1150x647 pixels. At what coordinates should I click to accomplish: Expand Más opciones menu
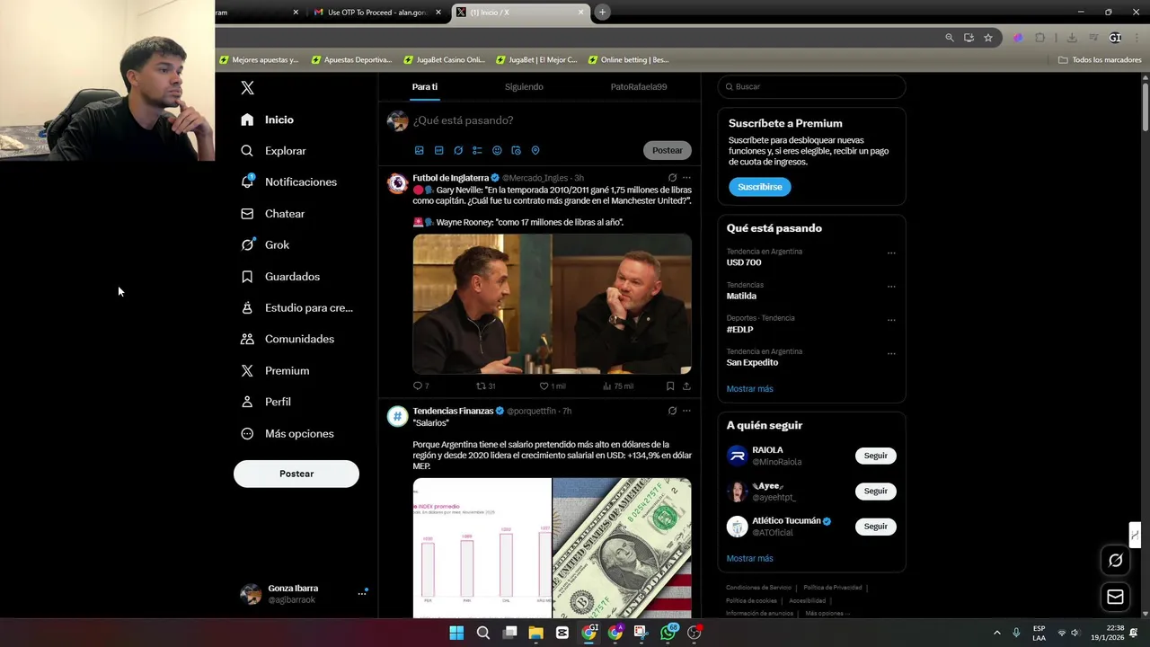pos(287,433)
